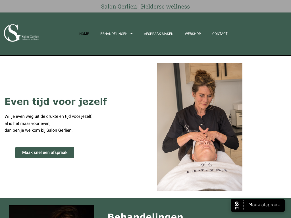Click the Maak snel een afspraak button
The image size is (291, 218).
45,152
